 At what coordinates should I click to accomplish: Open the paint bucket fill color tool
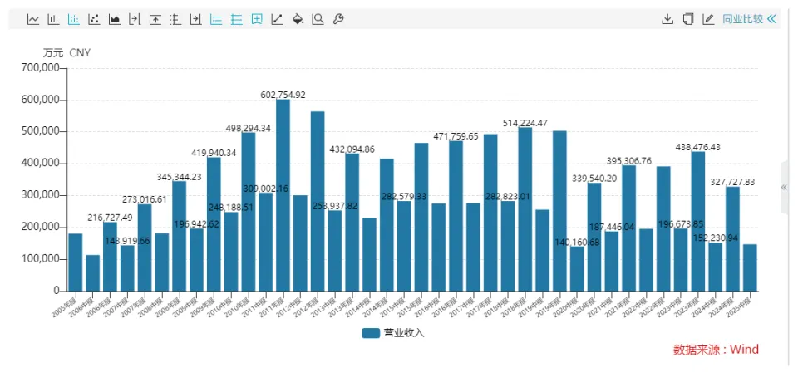point(298,19)
